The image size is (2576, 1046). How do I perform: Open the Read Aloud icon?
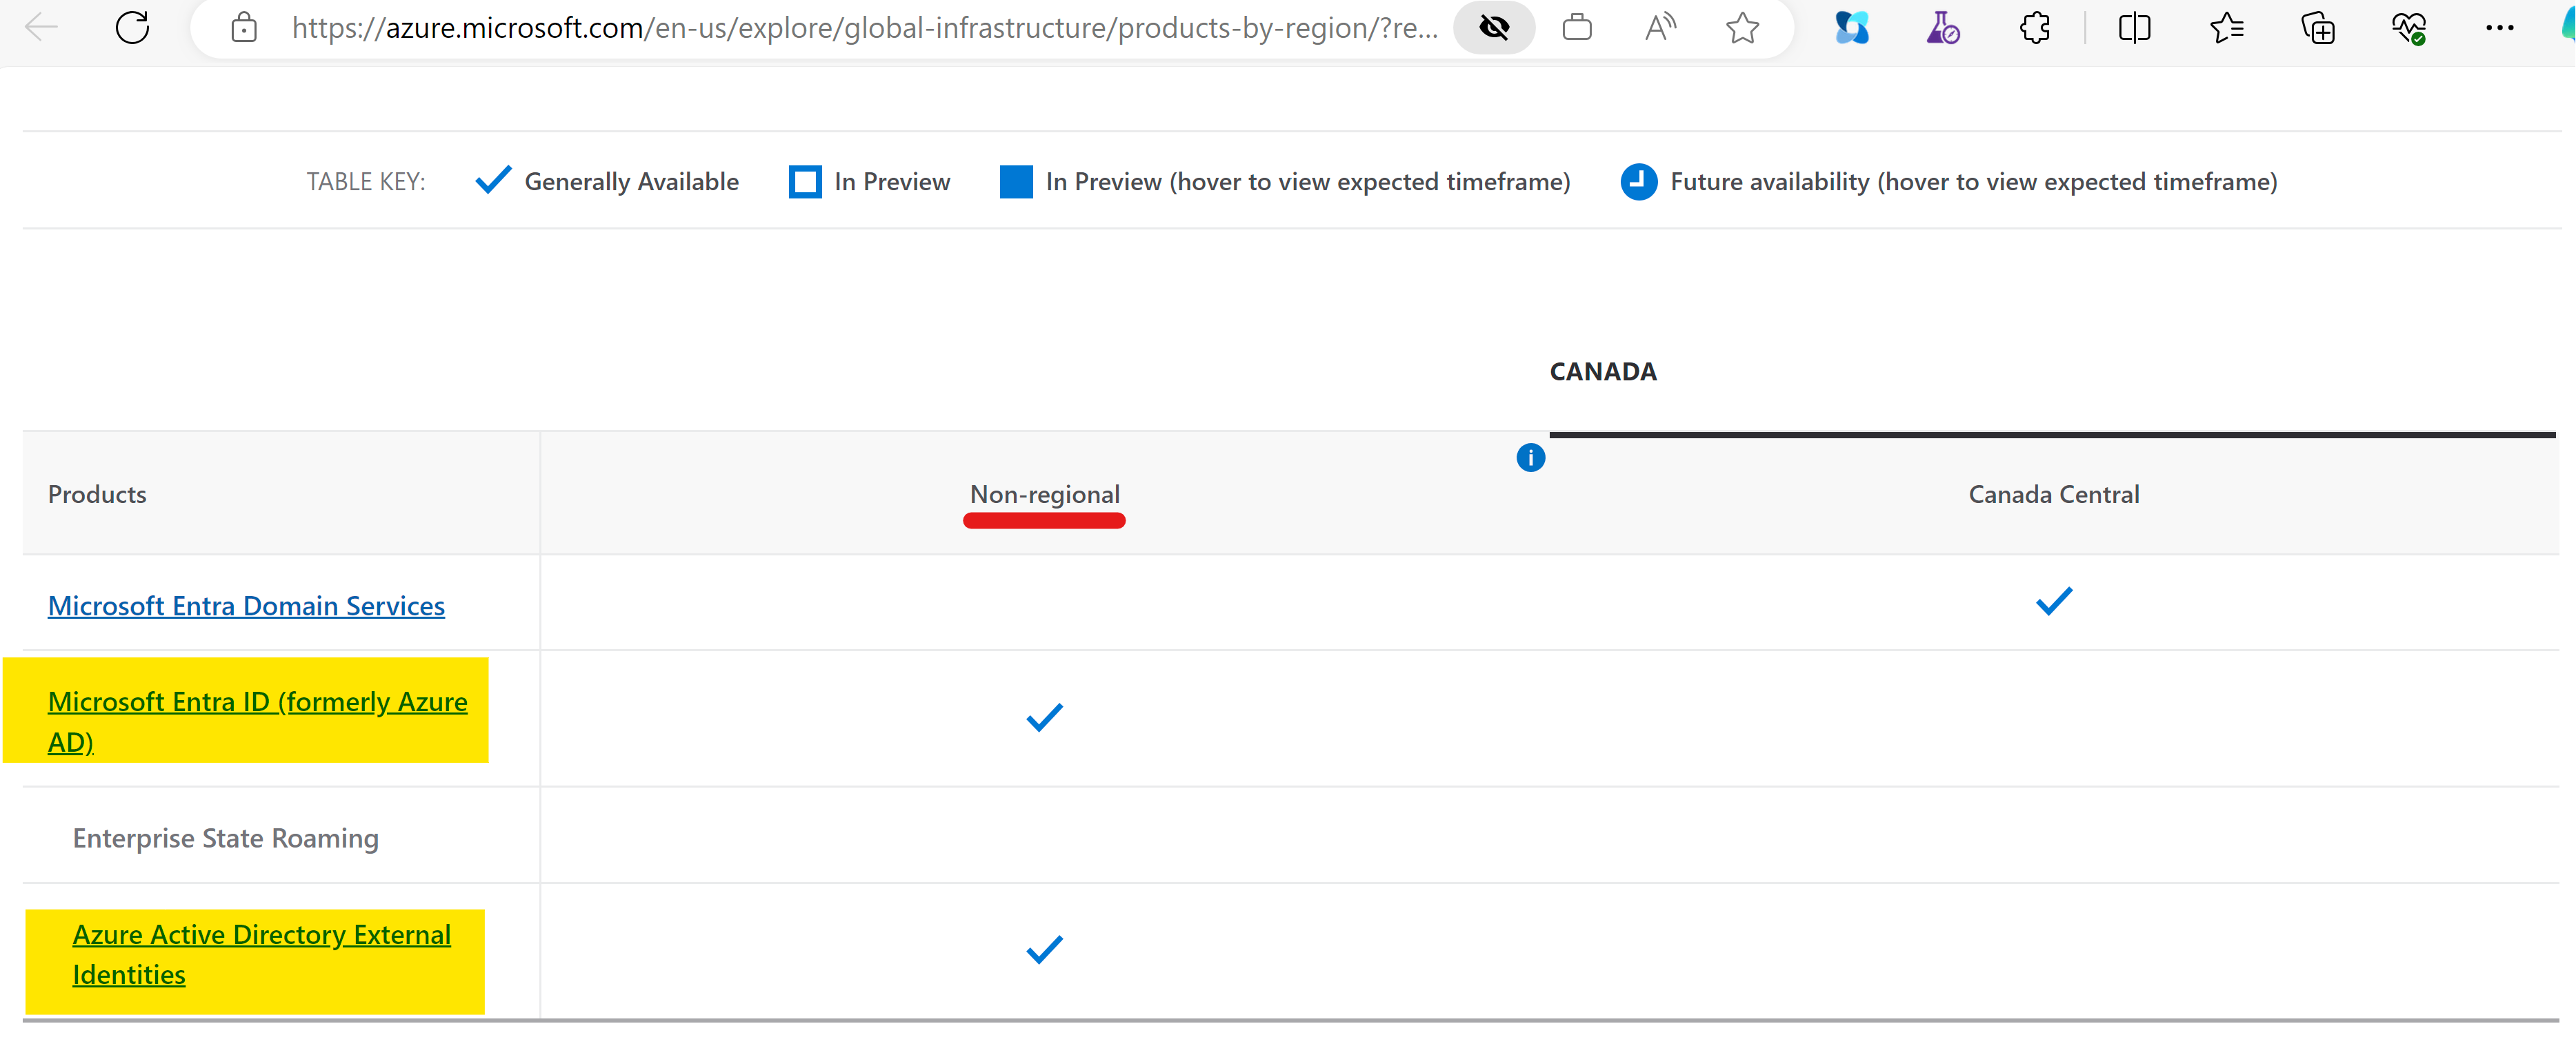point(1660,28)
